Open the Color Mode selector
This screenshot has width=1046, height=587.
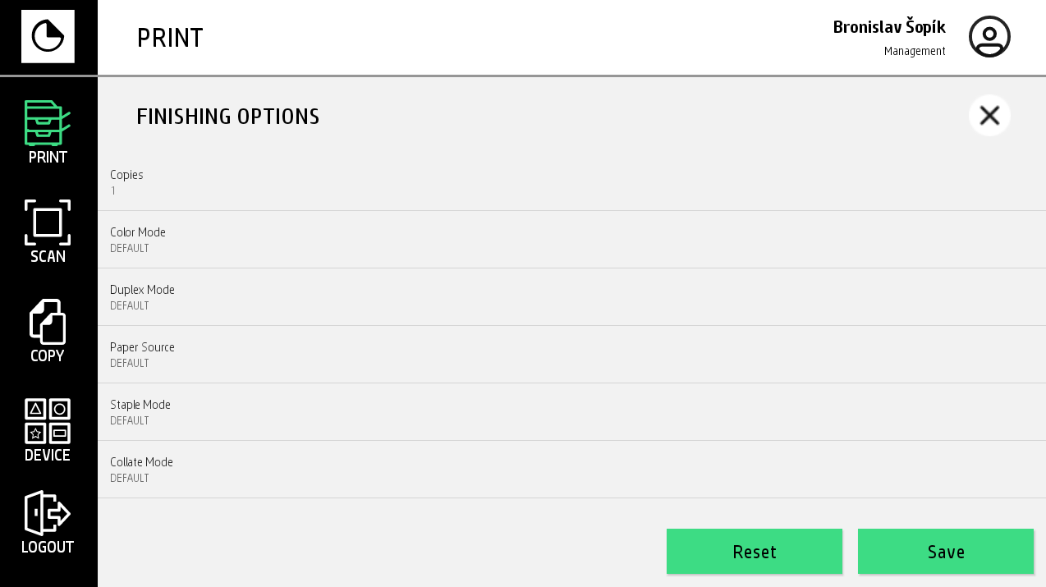572,239
